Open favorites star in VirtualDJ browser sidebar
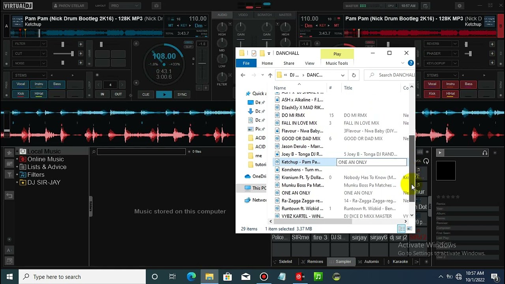This screenshot has height=284, width=505. [9, 153]
